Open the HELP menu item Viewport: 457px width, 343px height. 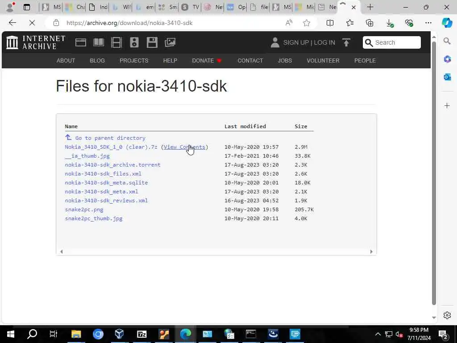(x=170, y=61)
